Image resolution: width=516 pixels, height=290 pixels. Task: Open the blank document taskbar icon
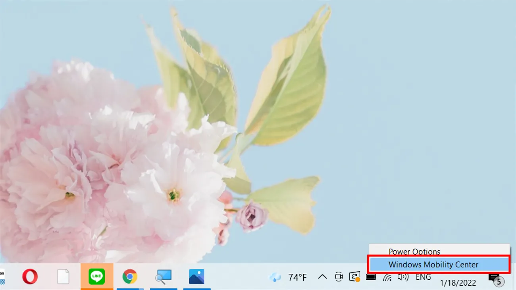coord(64,277)
